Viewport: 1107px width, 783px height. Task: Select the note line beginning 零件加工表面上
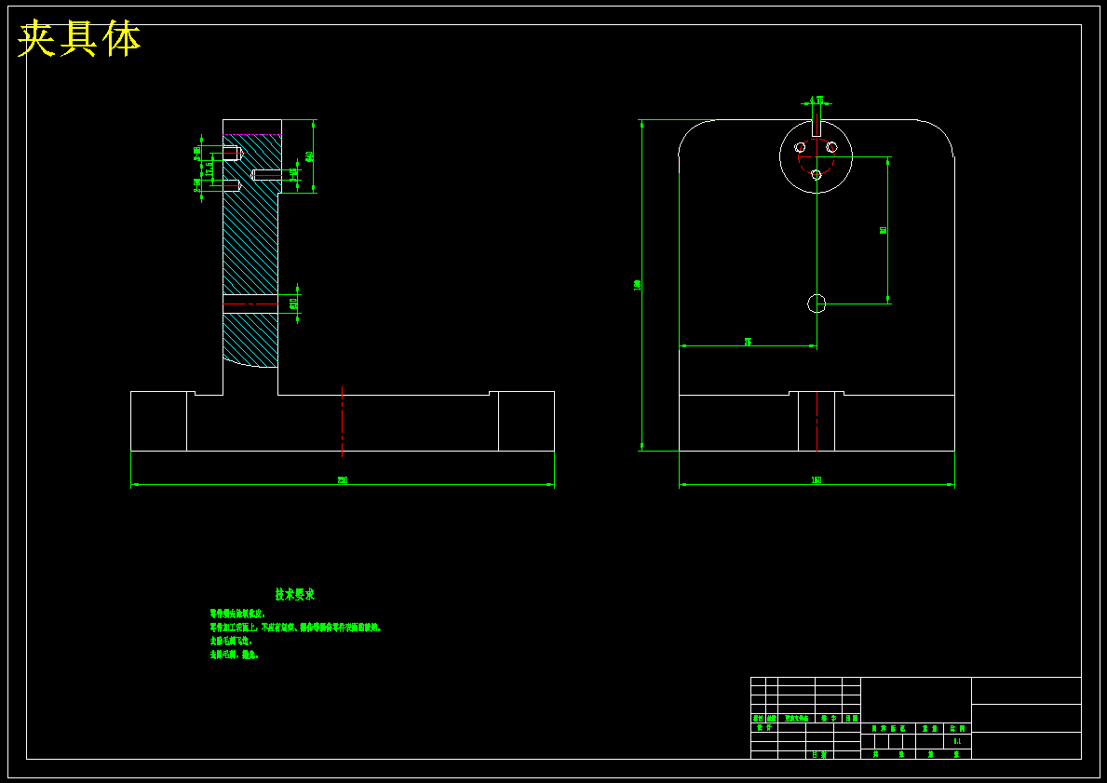[x=296, y=627]
